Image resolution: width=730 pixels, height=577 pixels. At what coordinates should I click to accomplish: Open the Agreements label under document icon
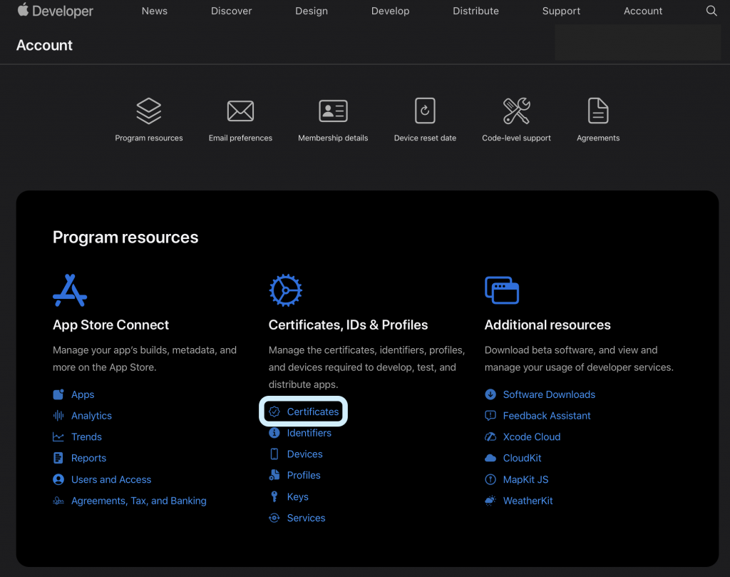pyautogui.click(x=598, y=138)
